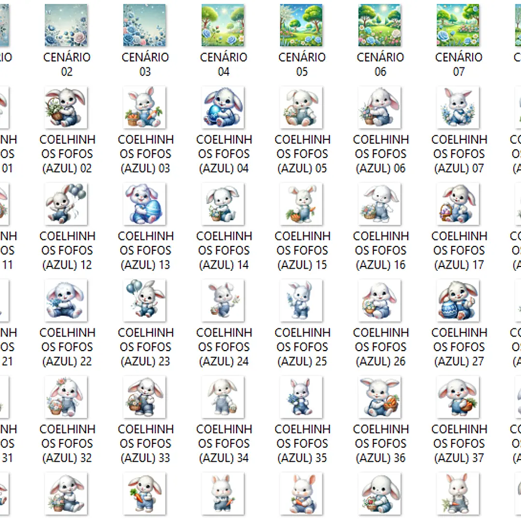The image size is (521, 521).
Task: Click COELHINHOS FOFOS (AZUL) 36 bunny with carrots
Action: (380, 397)
